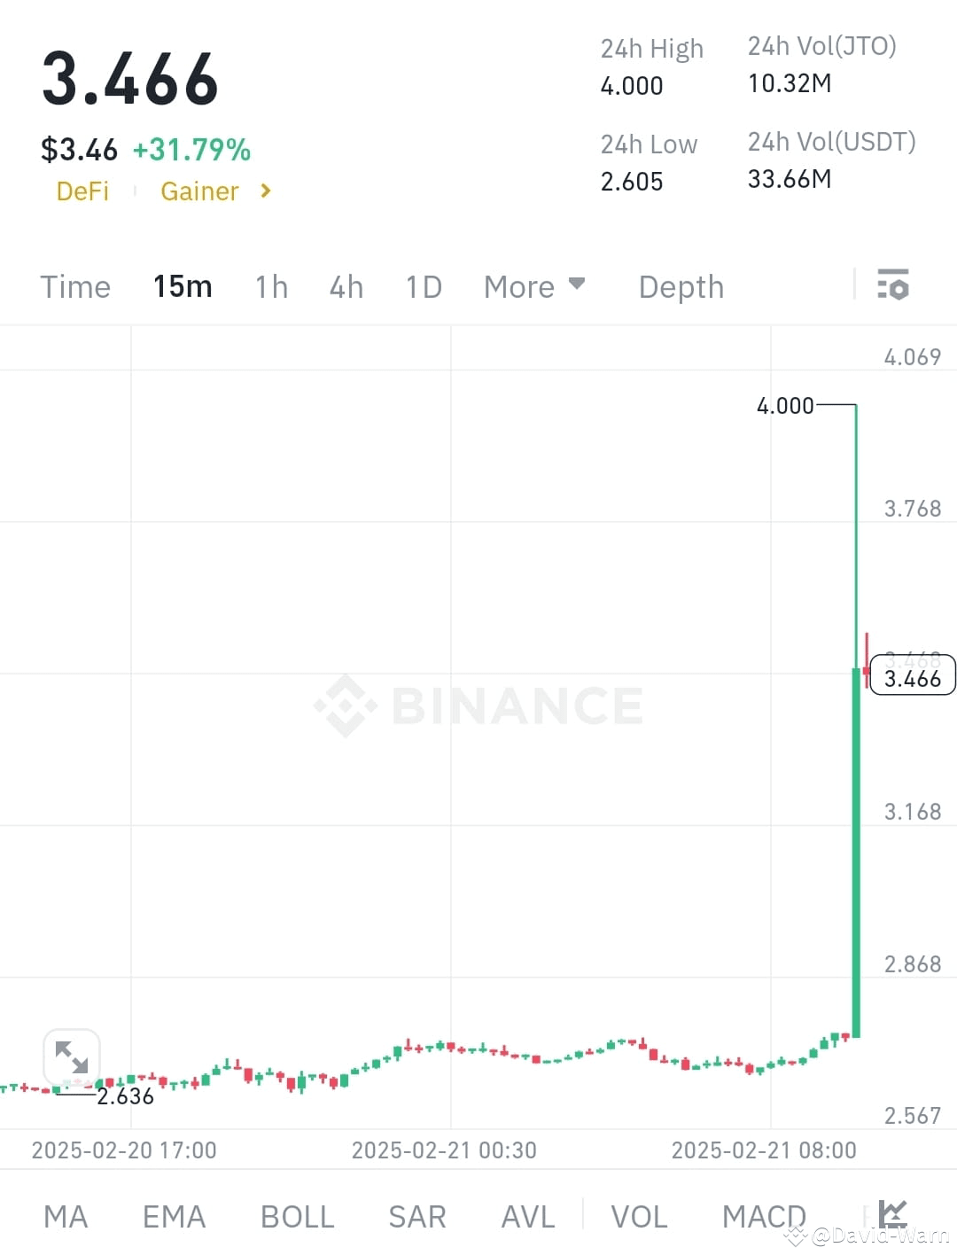Viewport: 957px width, 1255px height.
Task: Toggle the EMA indicator
Action: pos(173,1216)
